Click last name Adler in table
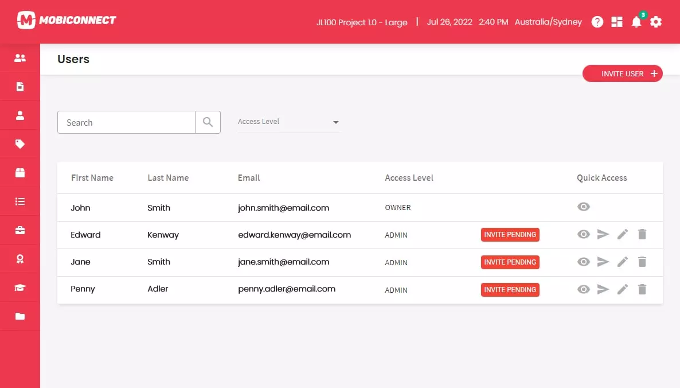680x388 pixels. coord(158,289)
